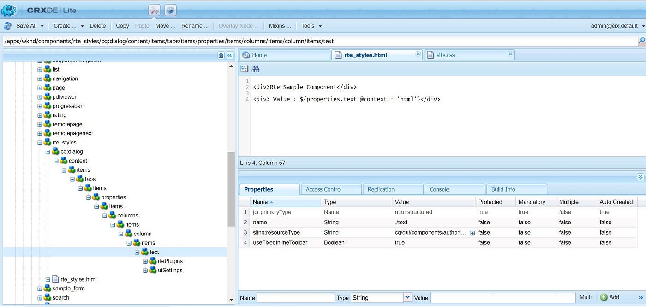Collapse the properties panel chevron
Screen dimensions: 646x307
click(x=640, y=177)
